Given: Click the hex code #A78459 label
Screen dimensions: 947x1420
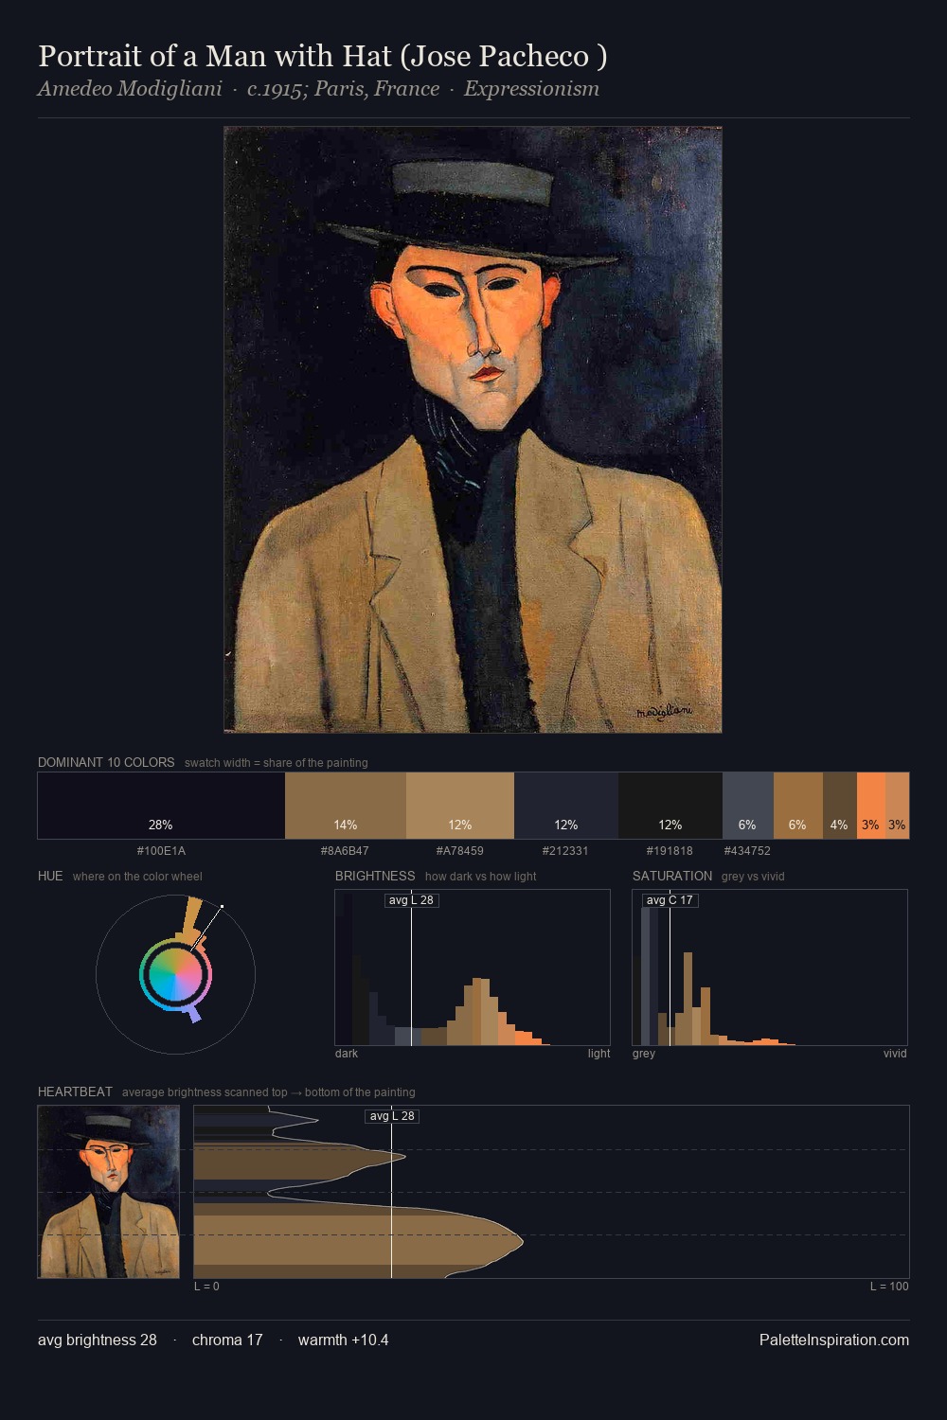Looking at the screenshot, I should pos(460,850).
